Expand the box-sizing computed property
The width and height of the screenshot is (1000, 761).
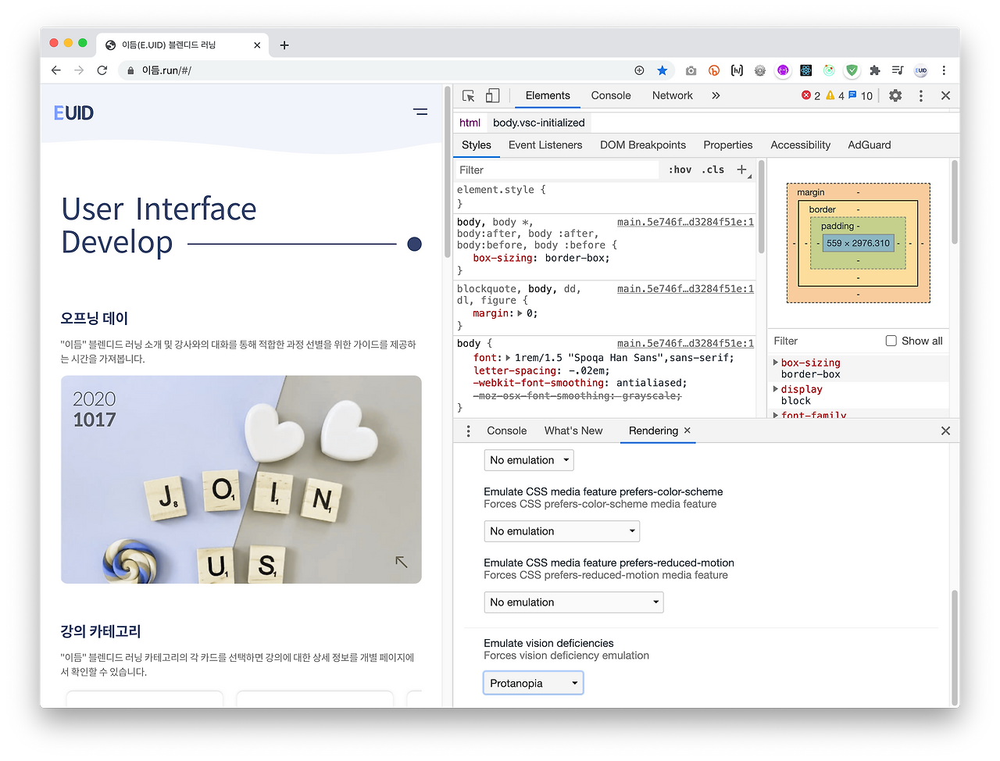click(776, 363)
